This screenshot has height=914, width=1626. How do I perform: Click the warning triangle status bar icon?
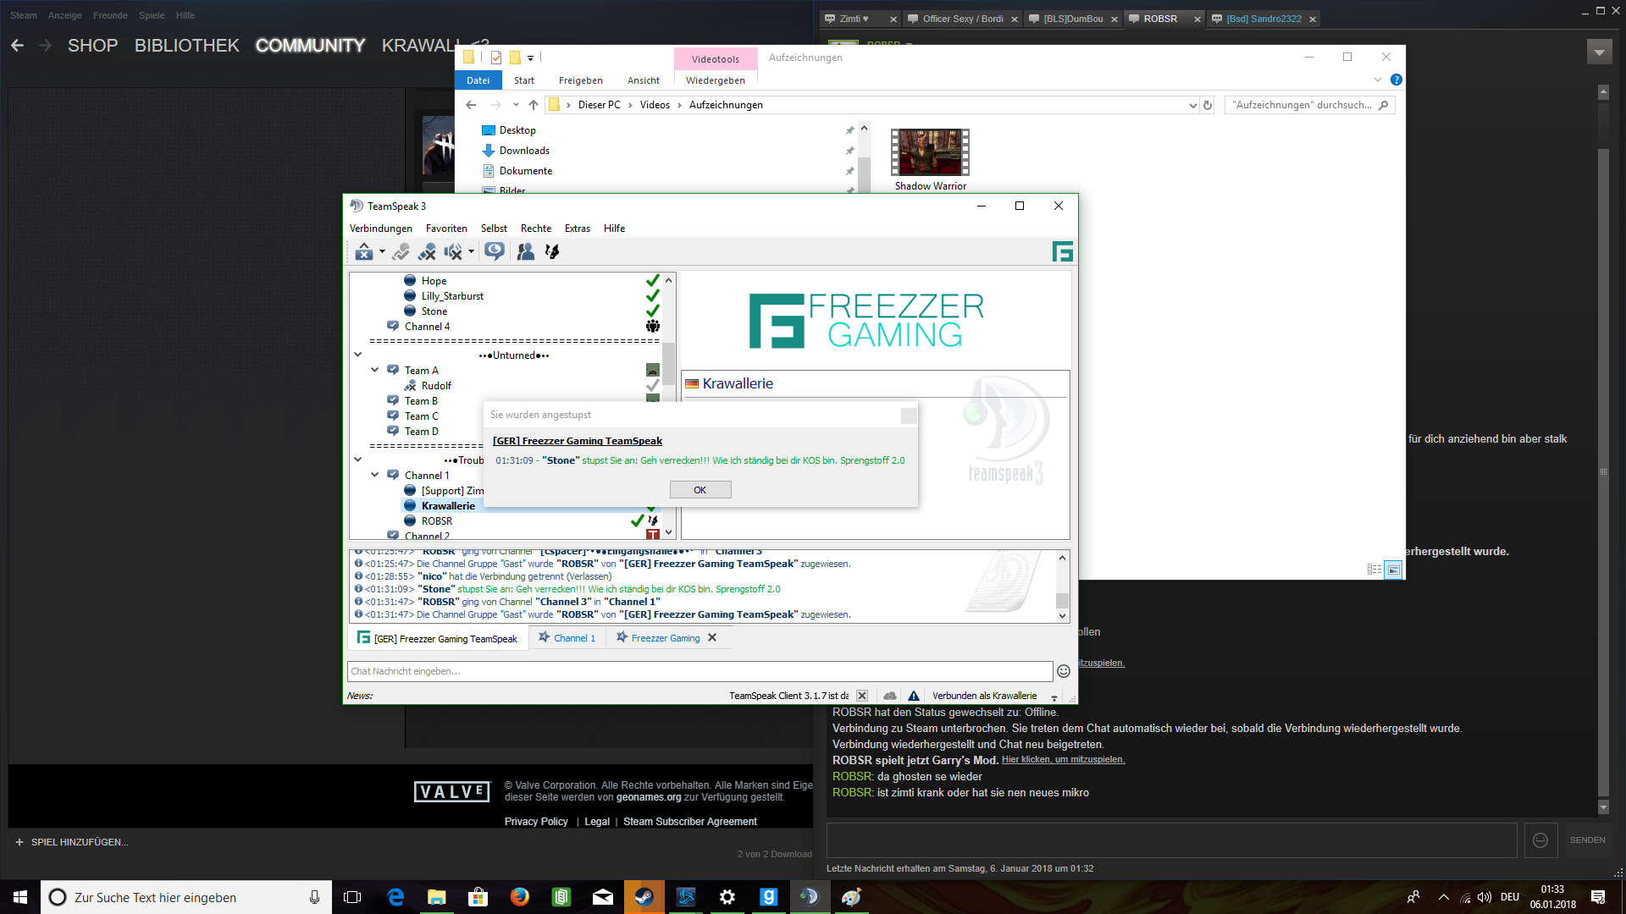tap(913, 696)
